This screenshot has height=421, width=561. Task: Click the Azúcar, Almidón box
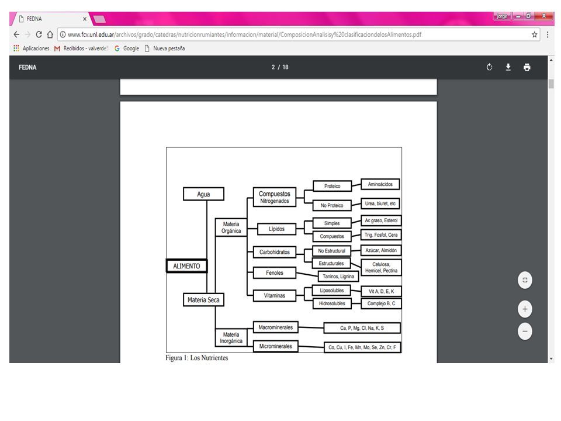click(381, 250)
